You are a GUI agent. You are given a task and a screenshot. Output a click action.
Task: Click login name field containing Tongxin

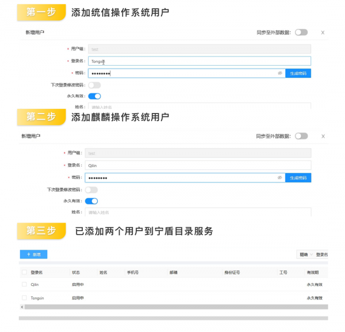[200, 61]
